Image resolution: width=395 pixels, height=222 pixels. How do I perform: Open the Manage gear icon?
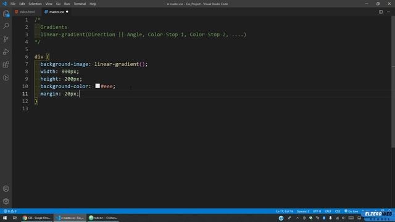coord(6,202)
